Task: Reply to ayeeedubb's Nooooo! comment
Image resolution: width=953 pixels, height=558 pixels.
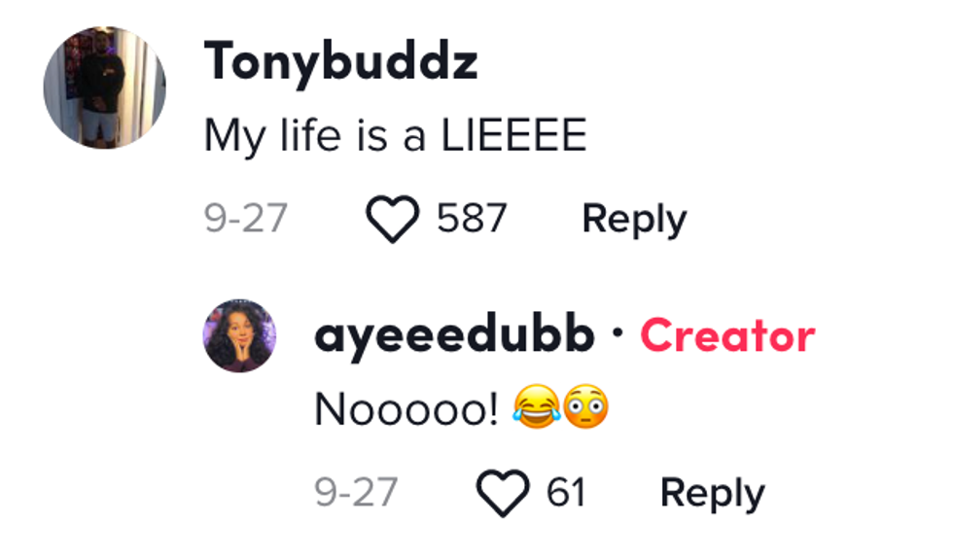Action: click(x=712, y=493)
